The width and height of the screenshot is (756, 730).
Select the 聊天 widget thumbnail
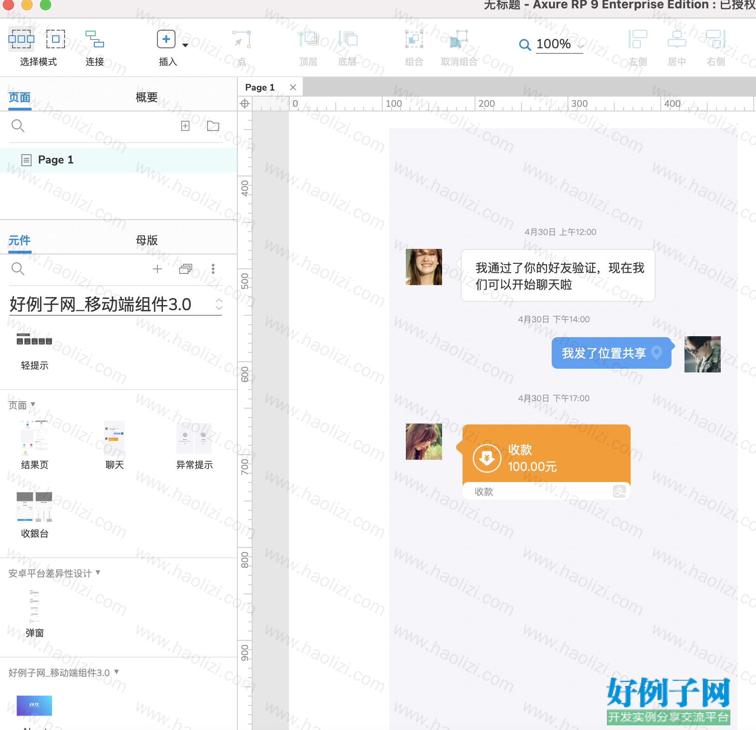(114, 437)
